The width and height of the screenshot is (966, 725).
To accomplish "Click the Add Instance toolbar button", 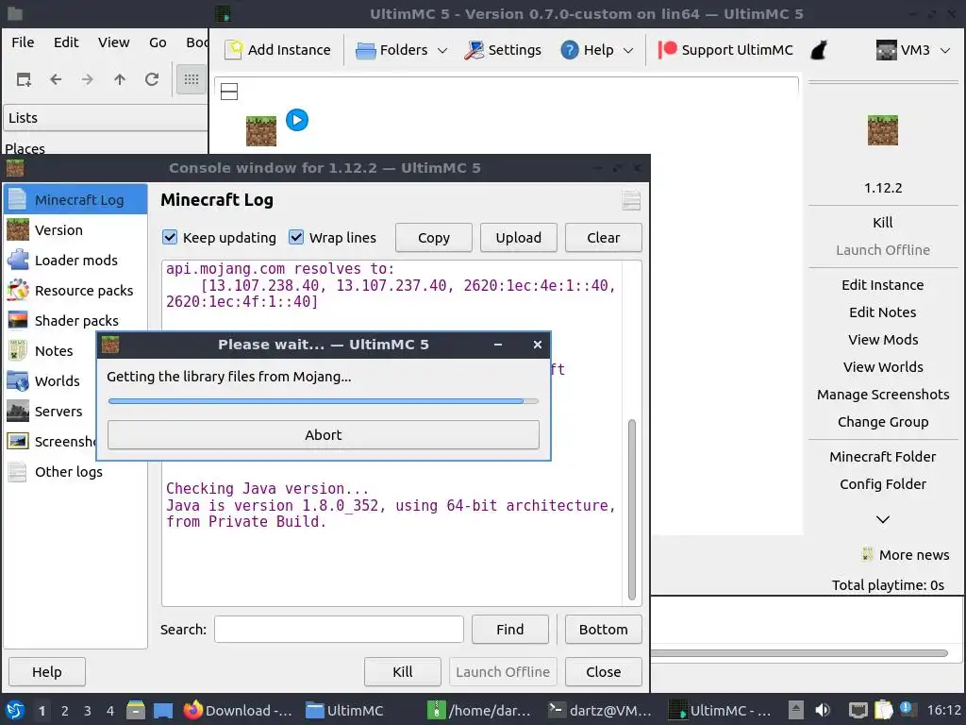I will pyautogui.click(x=278, y=50).
